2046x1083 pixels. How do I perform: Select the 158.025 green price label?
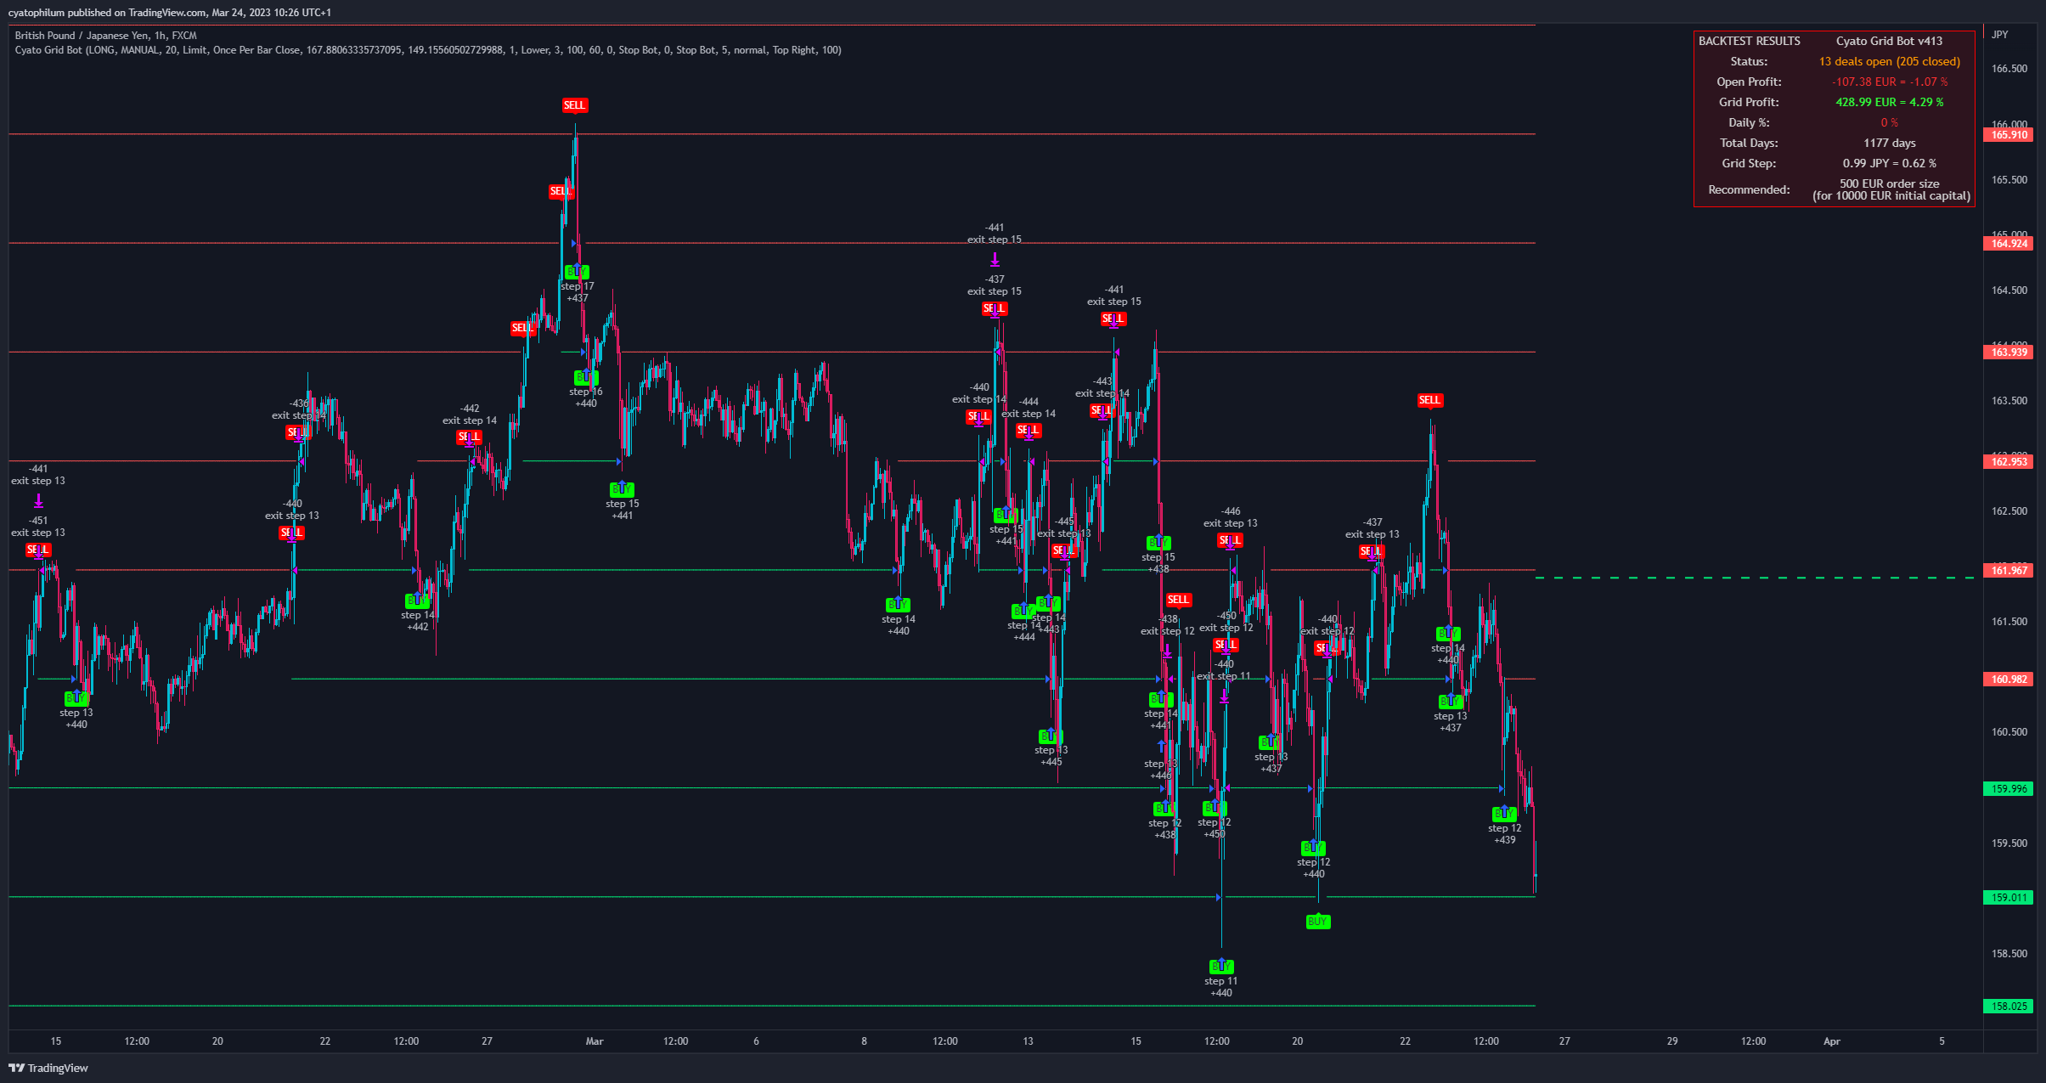click(2008, 1006)
